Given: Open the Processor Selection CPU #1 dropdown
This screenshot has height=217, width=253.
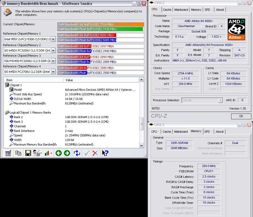Looking at the screenshot, I should point(220,100).
